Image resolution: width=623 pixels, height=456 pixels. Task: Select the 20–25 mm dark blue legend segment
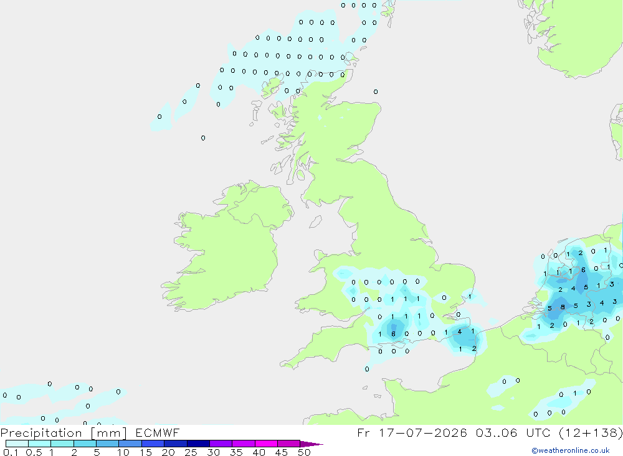point(175,444)
